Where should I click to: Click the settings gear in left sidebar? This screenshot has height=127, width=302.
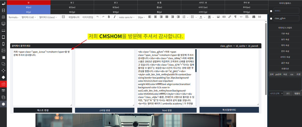(3, 104)
